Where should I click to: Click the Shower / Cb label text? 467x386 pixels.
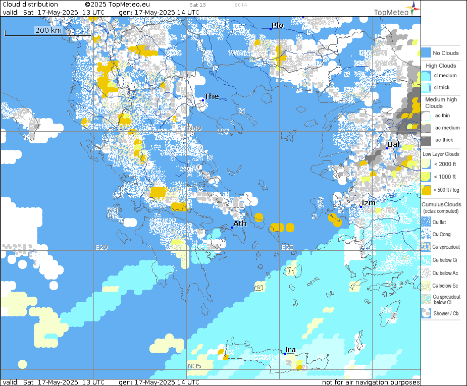tap(446, 313)
